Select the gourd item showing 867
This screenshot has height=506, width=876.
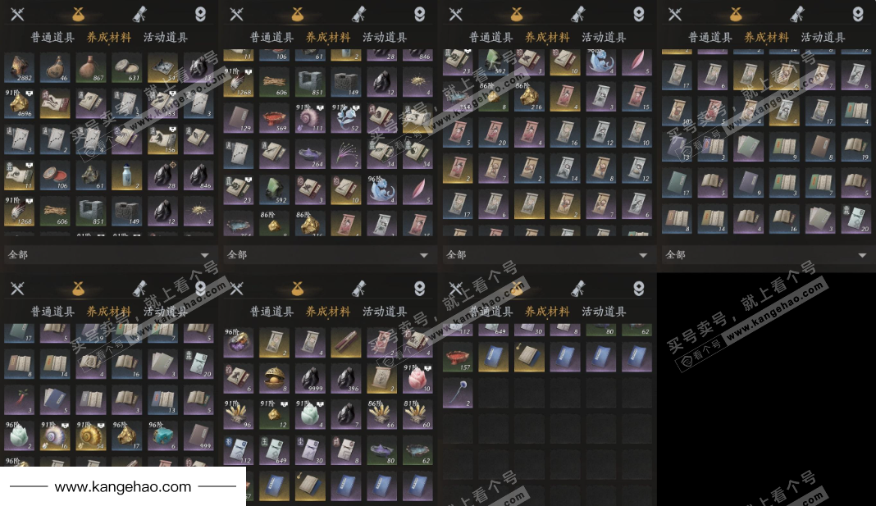point(91,68)
